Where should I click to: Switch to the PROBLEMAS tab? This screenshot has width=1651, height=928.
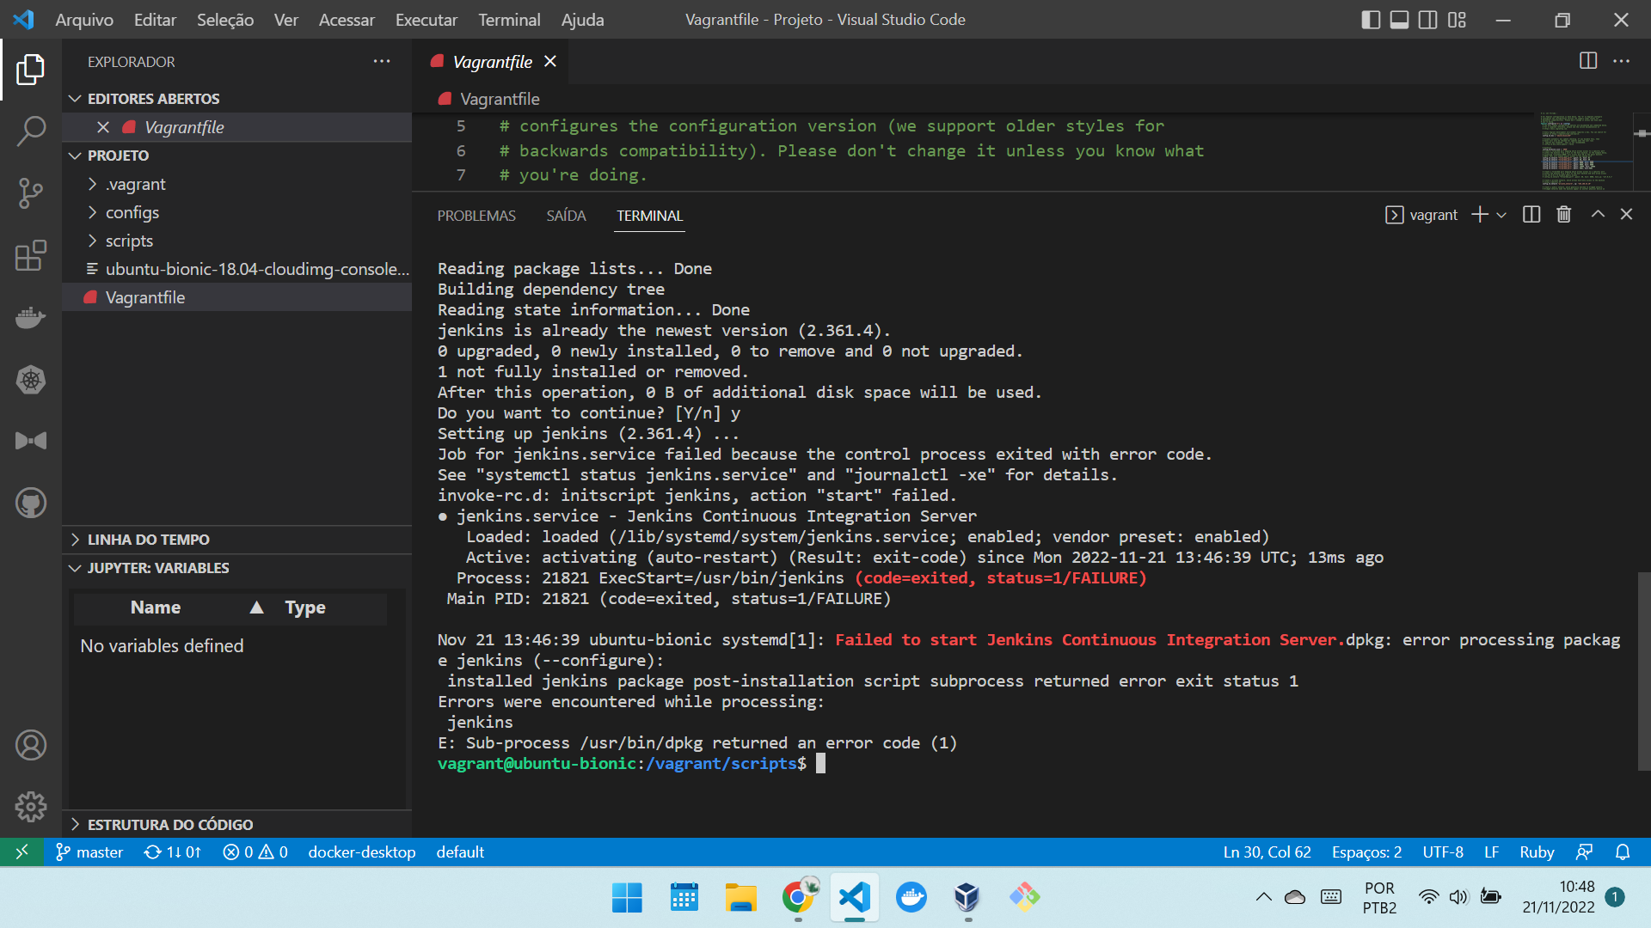476,216
